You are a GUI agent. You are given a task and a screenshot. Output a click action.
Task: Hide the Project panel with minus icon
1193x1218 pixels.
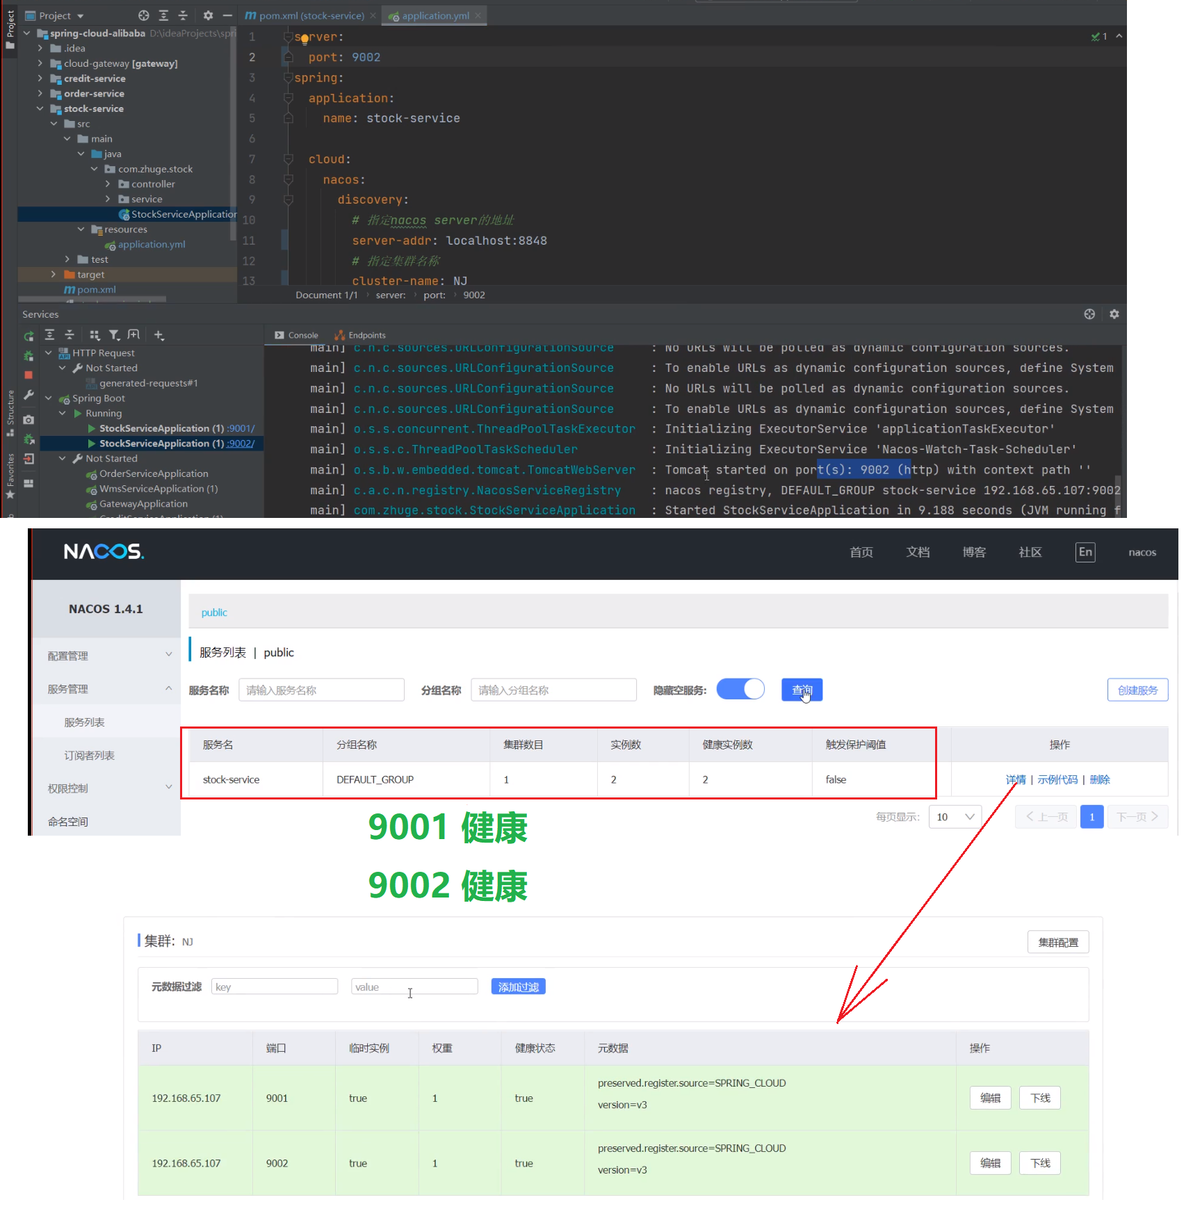pos(227,15)
